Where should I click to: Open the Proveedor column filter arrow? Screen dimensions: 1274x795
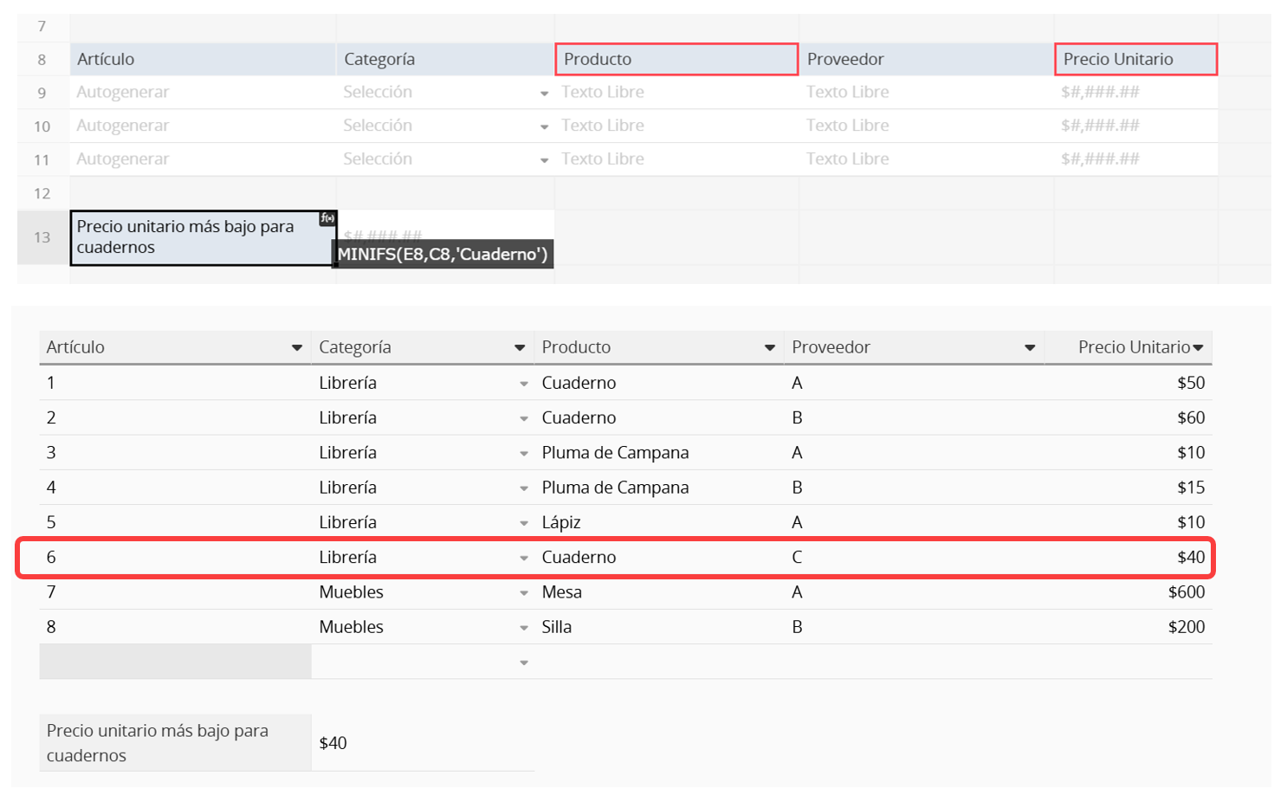point(1030,347)
